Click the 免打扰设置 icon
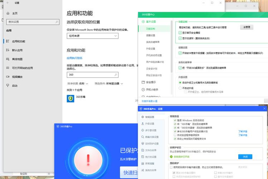Viewport: 268px width, 179px height. 142,157
